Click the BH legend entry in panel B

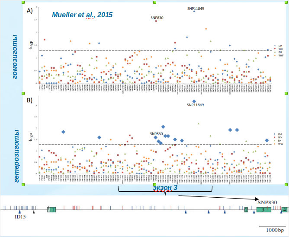278,141
